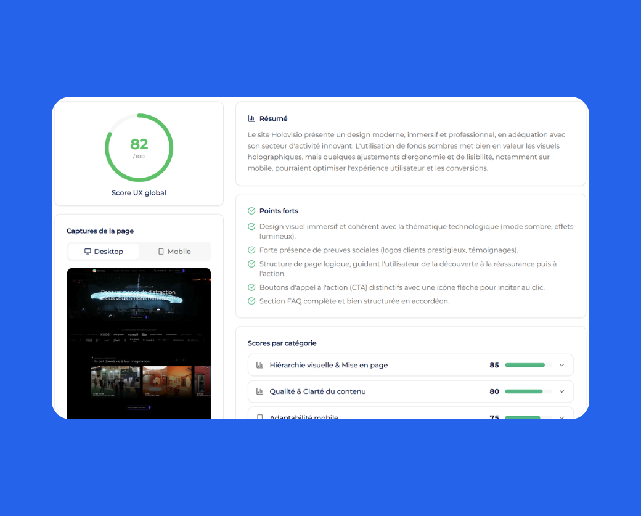Click the chart icon beside Qualité & Clarté
The width and height of the screenshot is (641, 516).
(258, 391)
